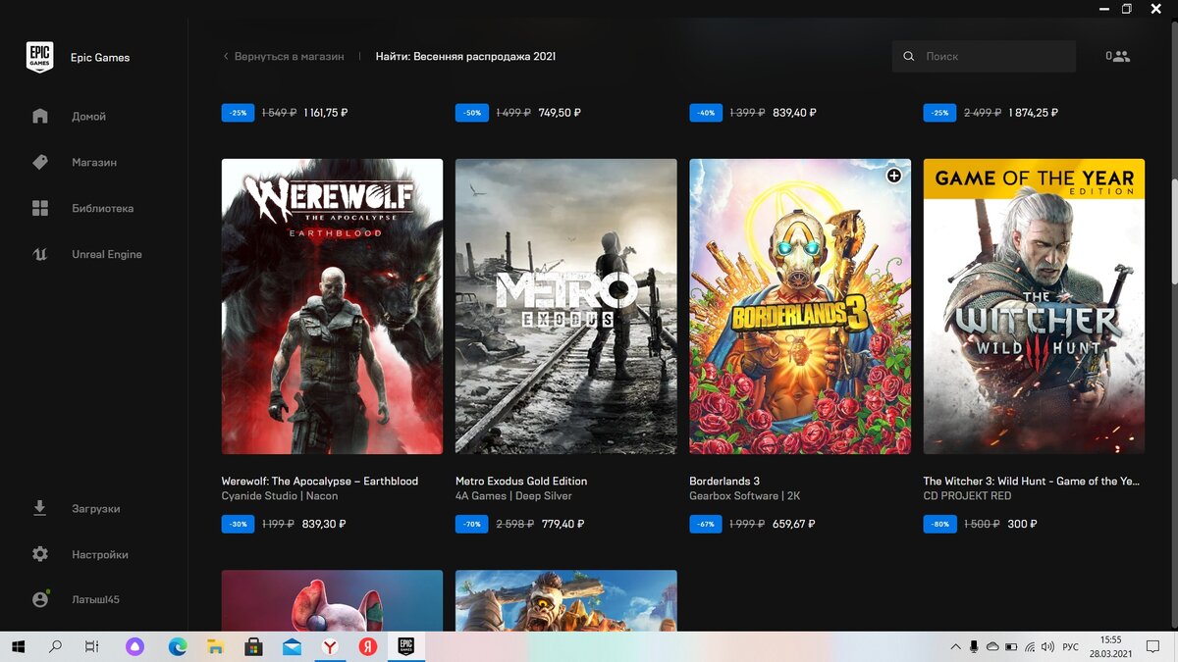Open Microsoft Store from the taskbar
1178x662 pixels.
click(x=253, y=646)
